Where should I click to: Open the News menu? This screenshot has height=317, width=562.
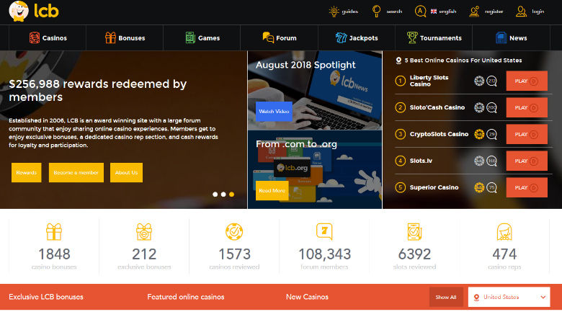pos(511,37)
